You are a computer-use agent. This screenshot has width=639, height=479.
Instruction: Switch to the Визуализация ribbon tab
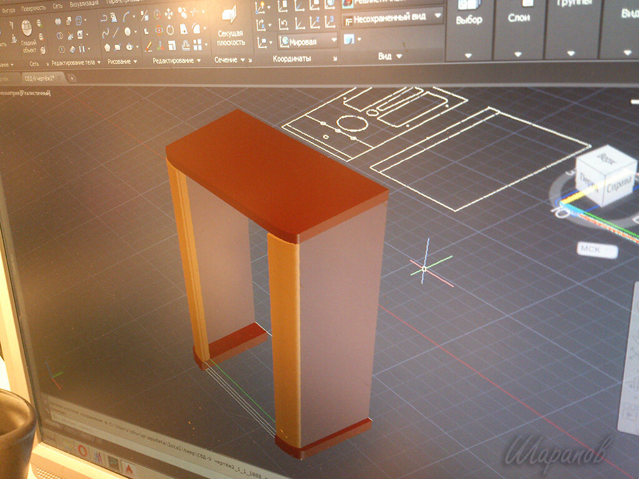tap(84, 4)
